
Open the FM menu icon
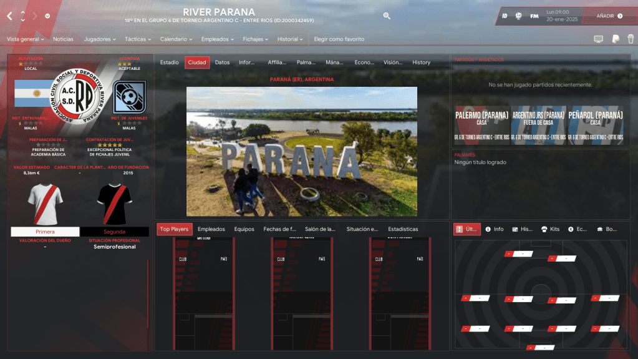pos(534,16)
